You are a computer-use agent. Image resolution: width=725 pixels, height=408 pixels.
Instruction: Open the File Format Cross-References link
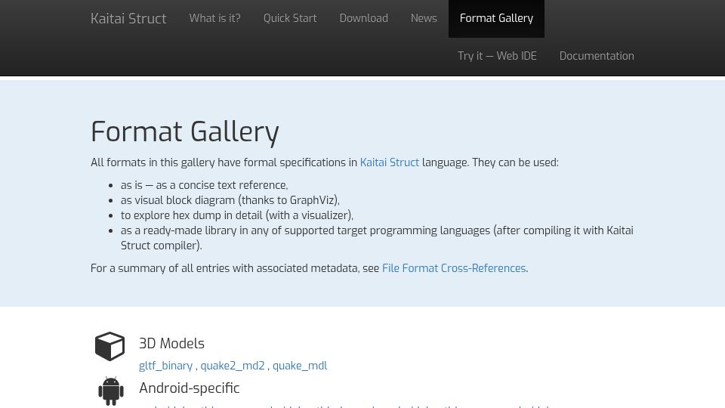454,268
